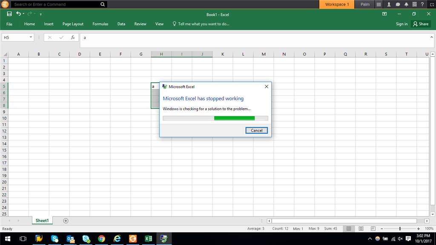The image size is (436, 245).
Task: Customize Quick Access Toolbar dropdown
Action: [x=40, y=14]
